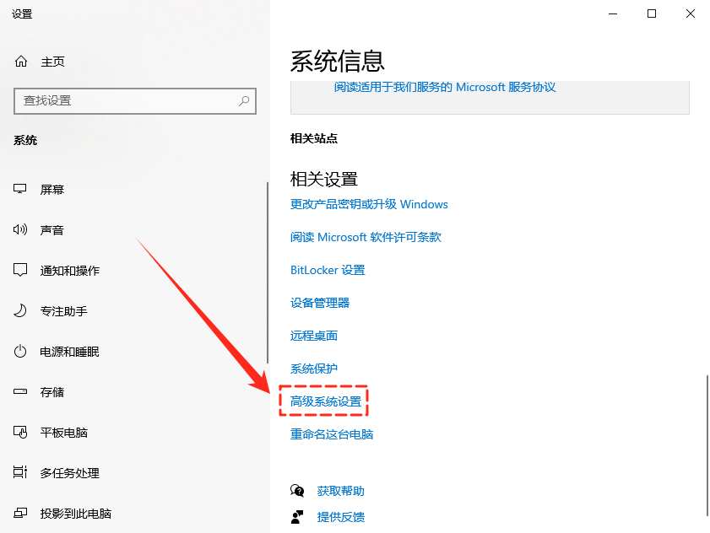
Task: Open 存储 settings page
Action: point(52,392)
